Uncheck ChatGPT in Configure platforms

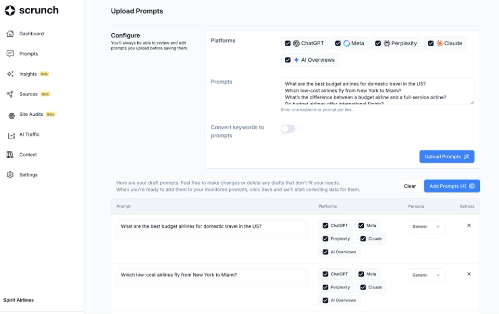pos(287,43)
